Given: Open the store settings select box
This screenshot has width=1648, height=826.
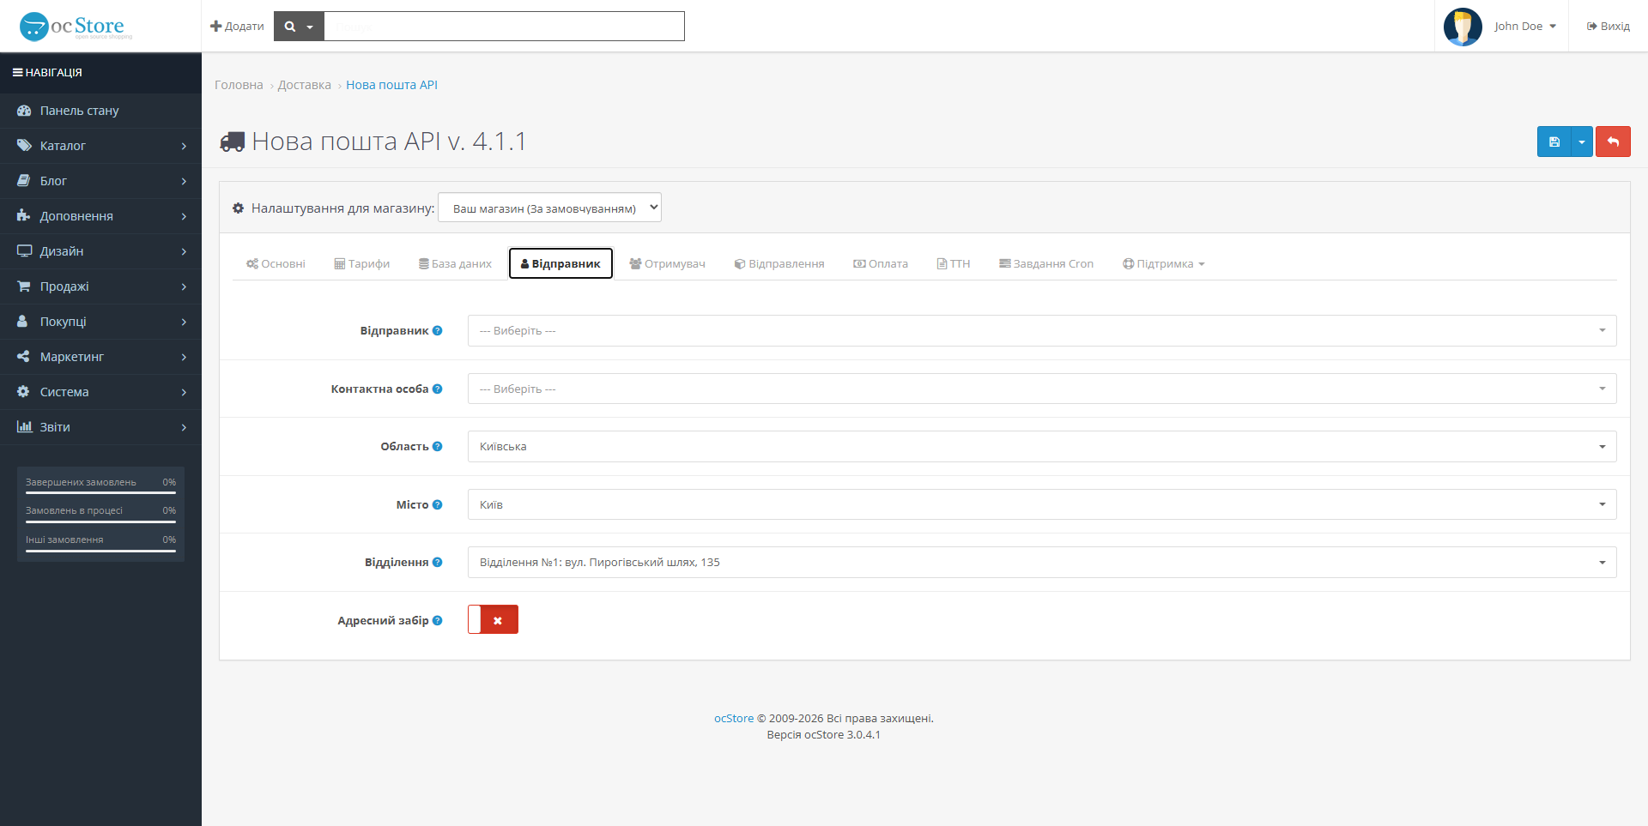Looking at the screenshot, I should tap(549, 208).
